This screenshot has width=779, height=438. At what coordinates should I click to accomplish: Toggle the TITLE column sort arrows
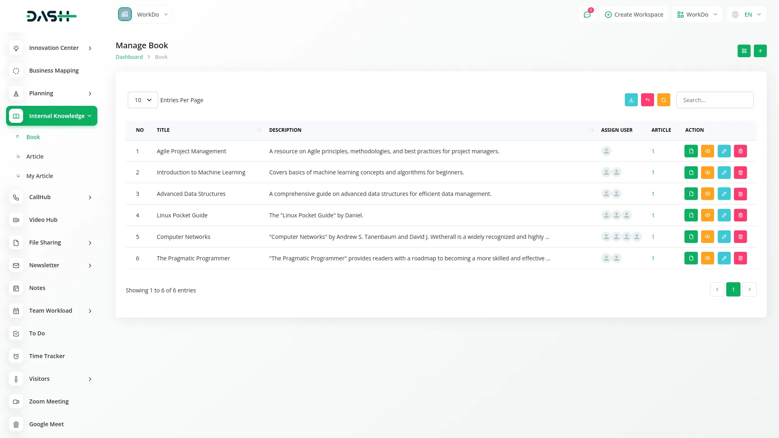pos(259,130)
